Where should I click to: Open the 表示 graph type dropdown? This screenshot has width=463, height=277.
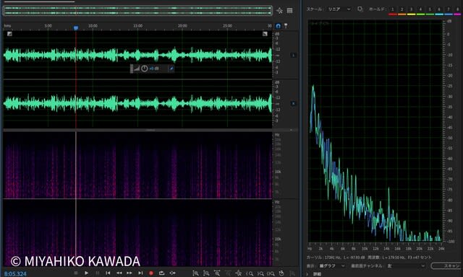[331, 265]
